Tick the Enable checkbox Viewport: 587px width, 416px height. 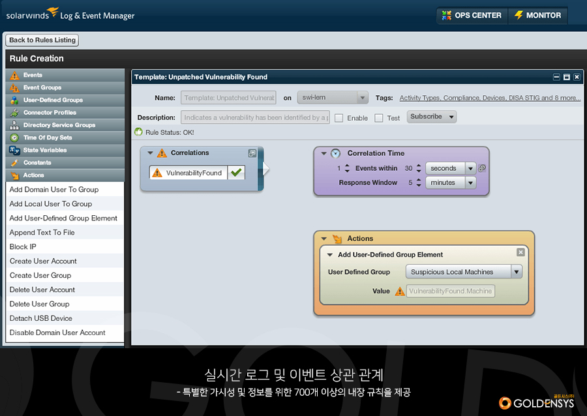coord(339,118)
